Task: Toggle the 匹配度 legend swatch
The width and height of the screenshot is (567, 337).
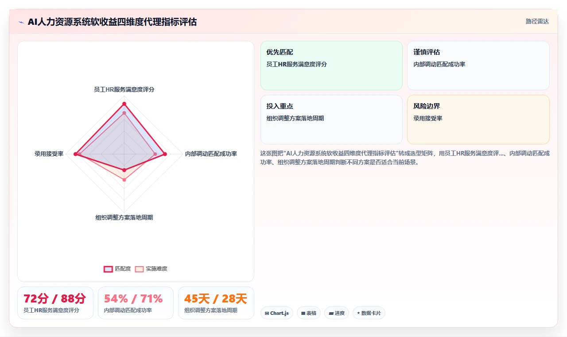Action: [109, 269]
